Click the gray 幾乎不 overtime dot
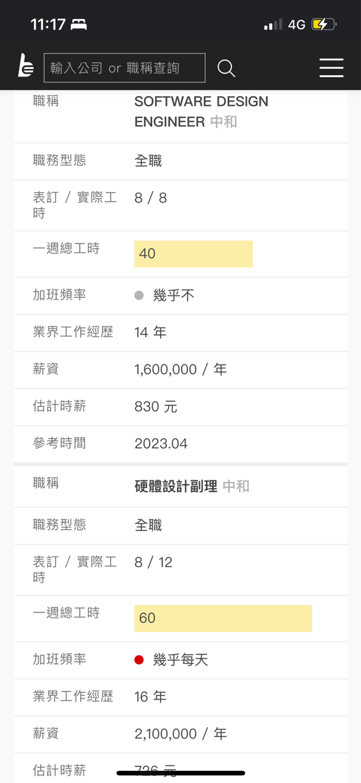This screenshot has width=361, height=783. coord(139,295)
